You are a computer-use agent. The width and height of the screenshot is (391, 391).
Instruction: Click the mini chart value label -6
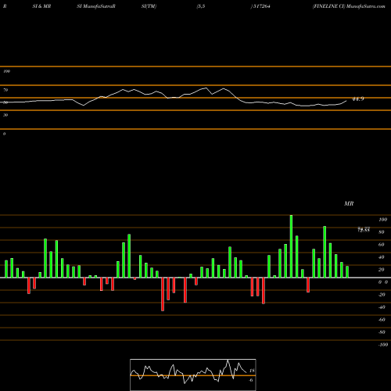point(251,380)
